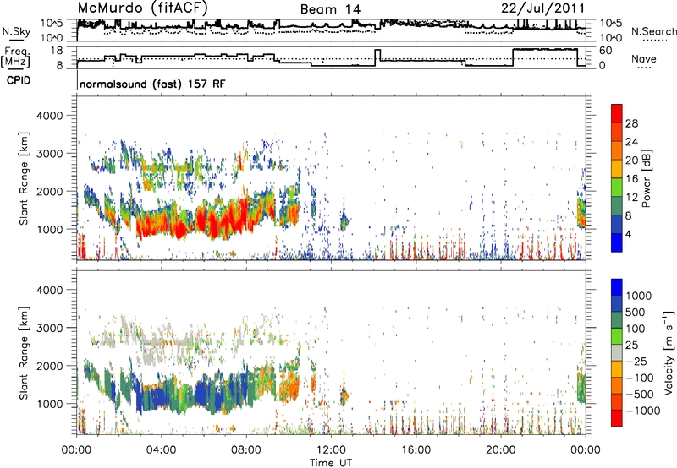Click the 'Power [dB]' color bar label
This screenshot has height=468, width=677.
pyautogui.click(x=647, y=178)
